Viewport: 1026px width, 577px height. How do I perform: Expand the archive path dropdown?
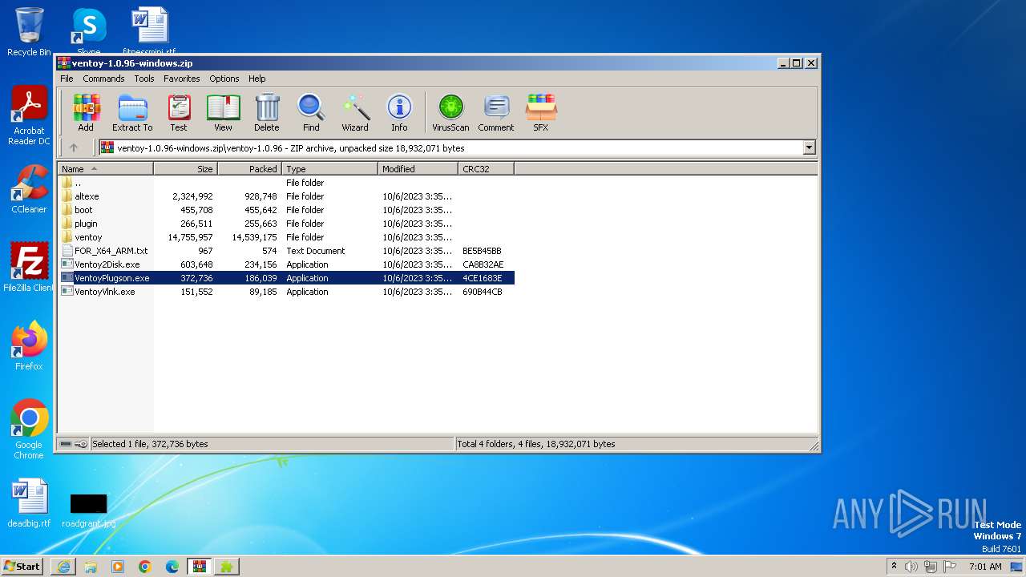pos(809,147)
